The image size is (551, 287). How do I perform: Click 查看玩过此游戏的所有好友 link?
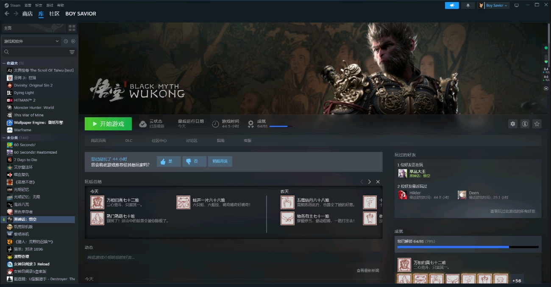click(512, 211)
